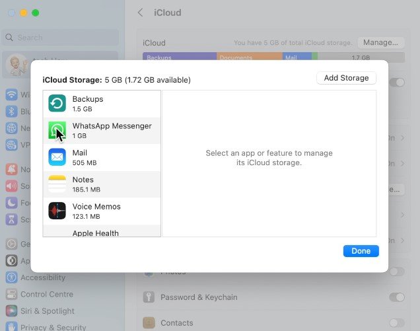Click the Voice Memos waveform icon
Viewport: 420px width, 331px height.
pos(57,211)
